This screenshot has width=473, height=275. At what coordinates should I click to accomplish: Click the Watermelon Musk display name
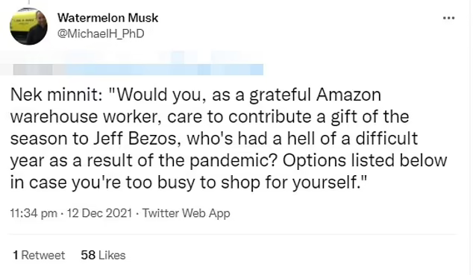[107, 18]
